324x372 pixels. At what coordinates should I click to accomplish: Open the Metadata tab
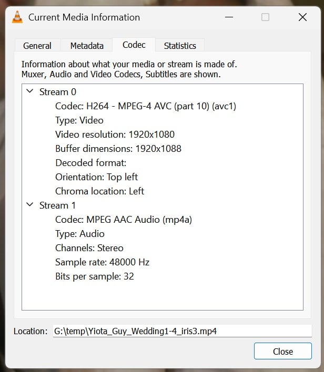[87, 46]
